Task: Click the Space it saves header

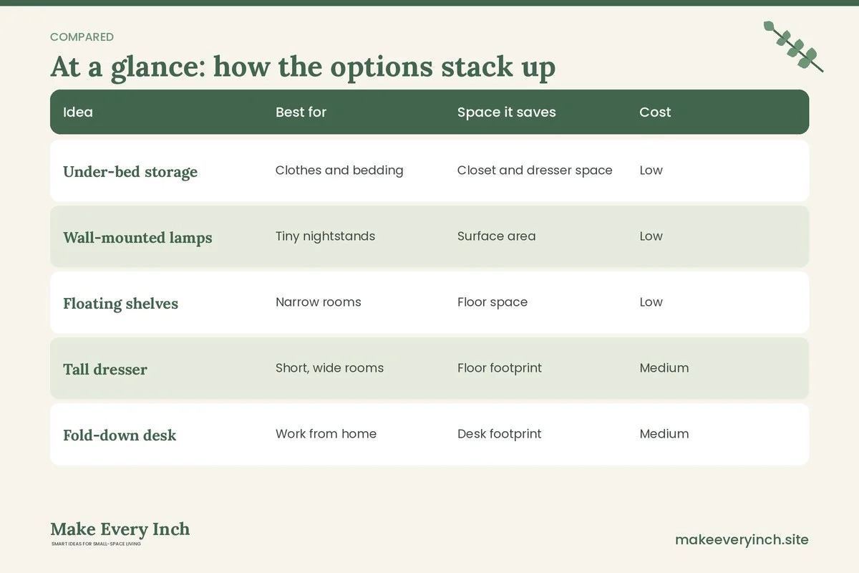Action: [x=507, y=112]
